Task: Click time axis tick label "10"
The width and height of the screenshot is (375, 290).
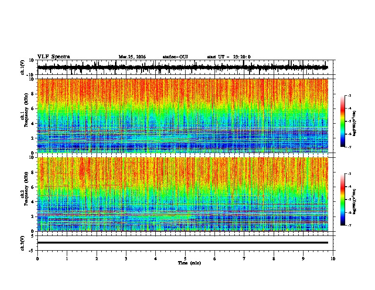Action: (x=333, y=259)
